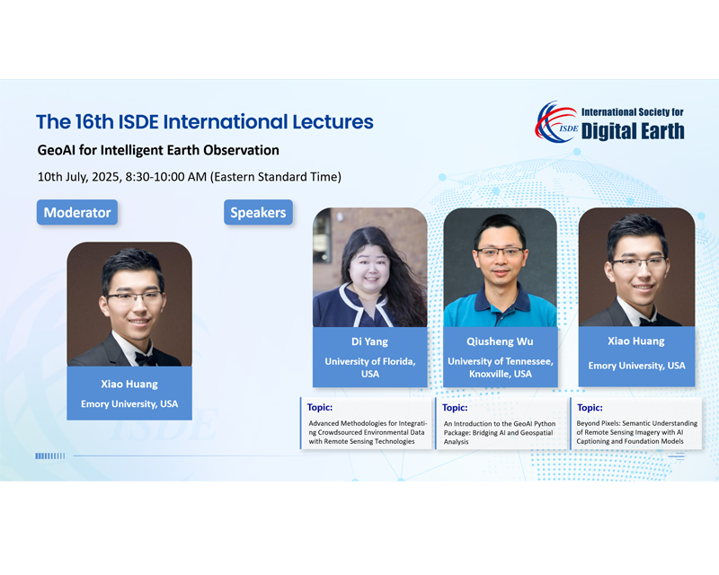The image size is (719, 575).
Task: Click "Emory University, USA" on the moderator card
Action: tap(129, 404)
